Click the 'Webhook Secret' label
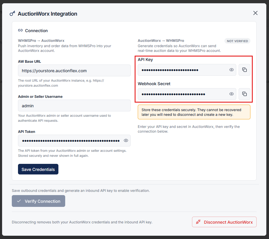 (154, 84)
